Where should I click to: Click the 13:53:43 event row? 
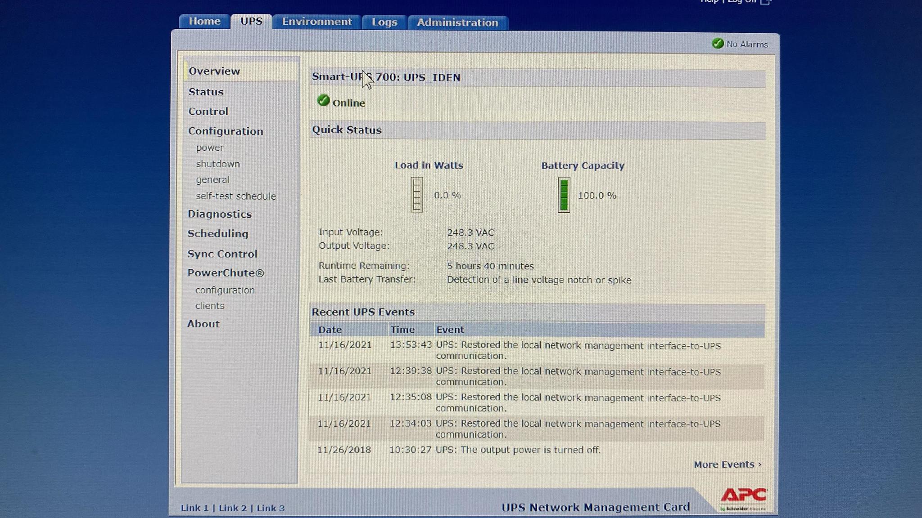coord(537,350)
